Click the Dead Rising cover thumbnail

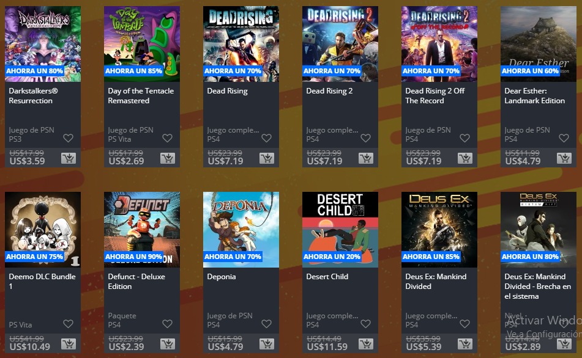(x=241, y=44)
